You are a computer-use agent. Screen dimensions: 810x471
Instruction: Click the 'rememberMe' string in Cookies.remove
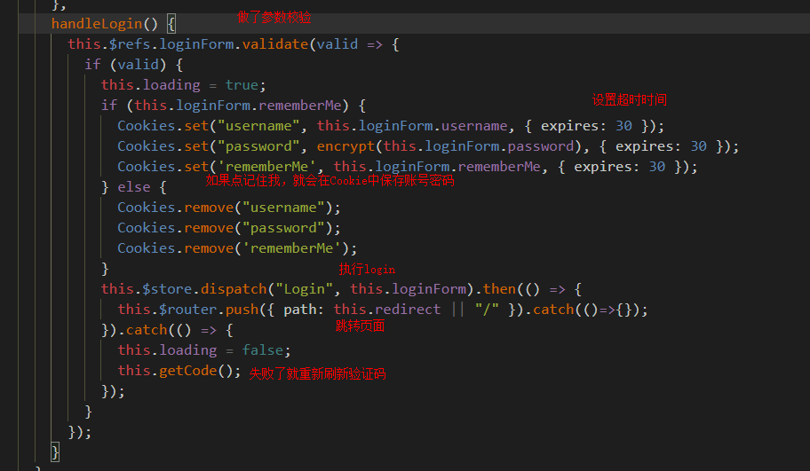click(291, 248)
